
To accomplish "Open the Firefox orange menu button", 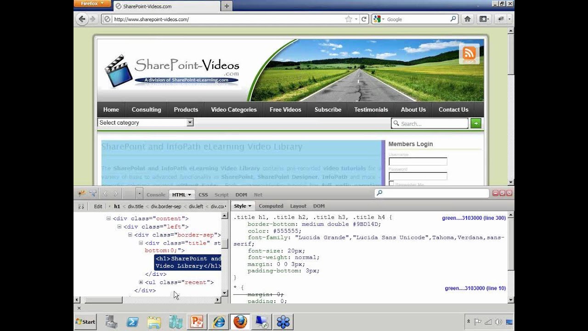I will 92,4.
